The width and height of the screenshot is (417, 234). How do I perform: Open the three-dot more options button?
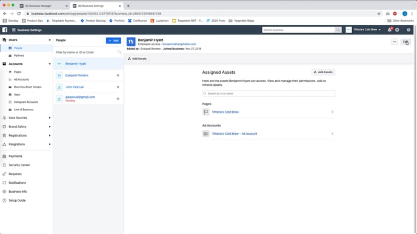(395, 42)
